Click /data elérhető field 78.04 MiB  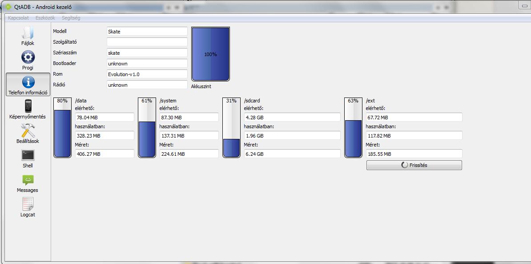105,117
